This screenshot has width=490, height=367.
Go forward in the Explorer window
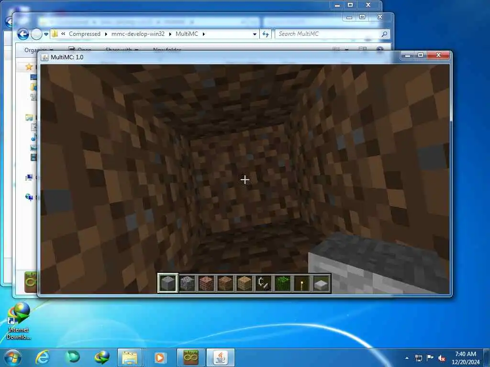click(36, 34)
